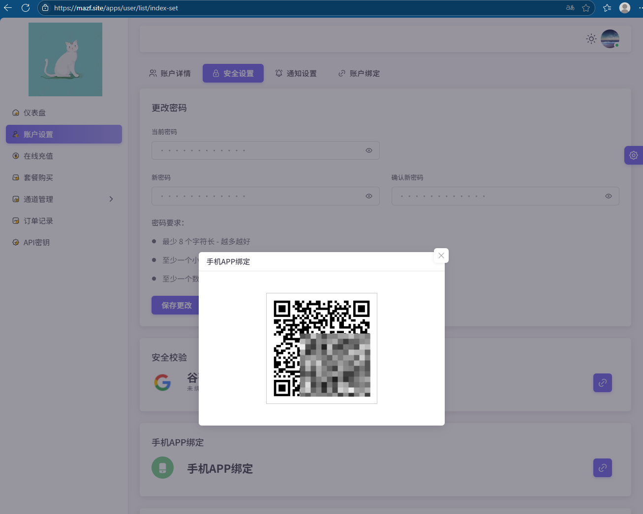643x514 pixels.
Task: View site info via lock icon
Action: pyautogui.click(x=45, y=8)
